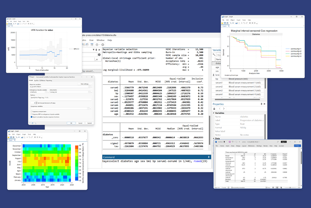The height and width of the screenshot is (208, 311).
Task: Switch to by/if/in tab in ivlpirf dialog
Action: pyautogui.click(x=36, y=80)
